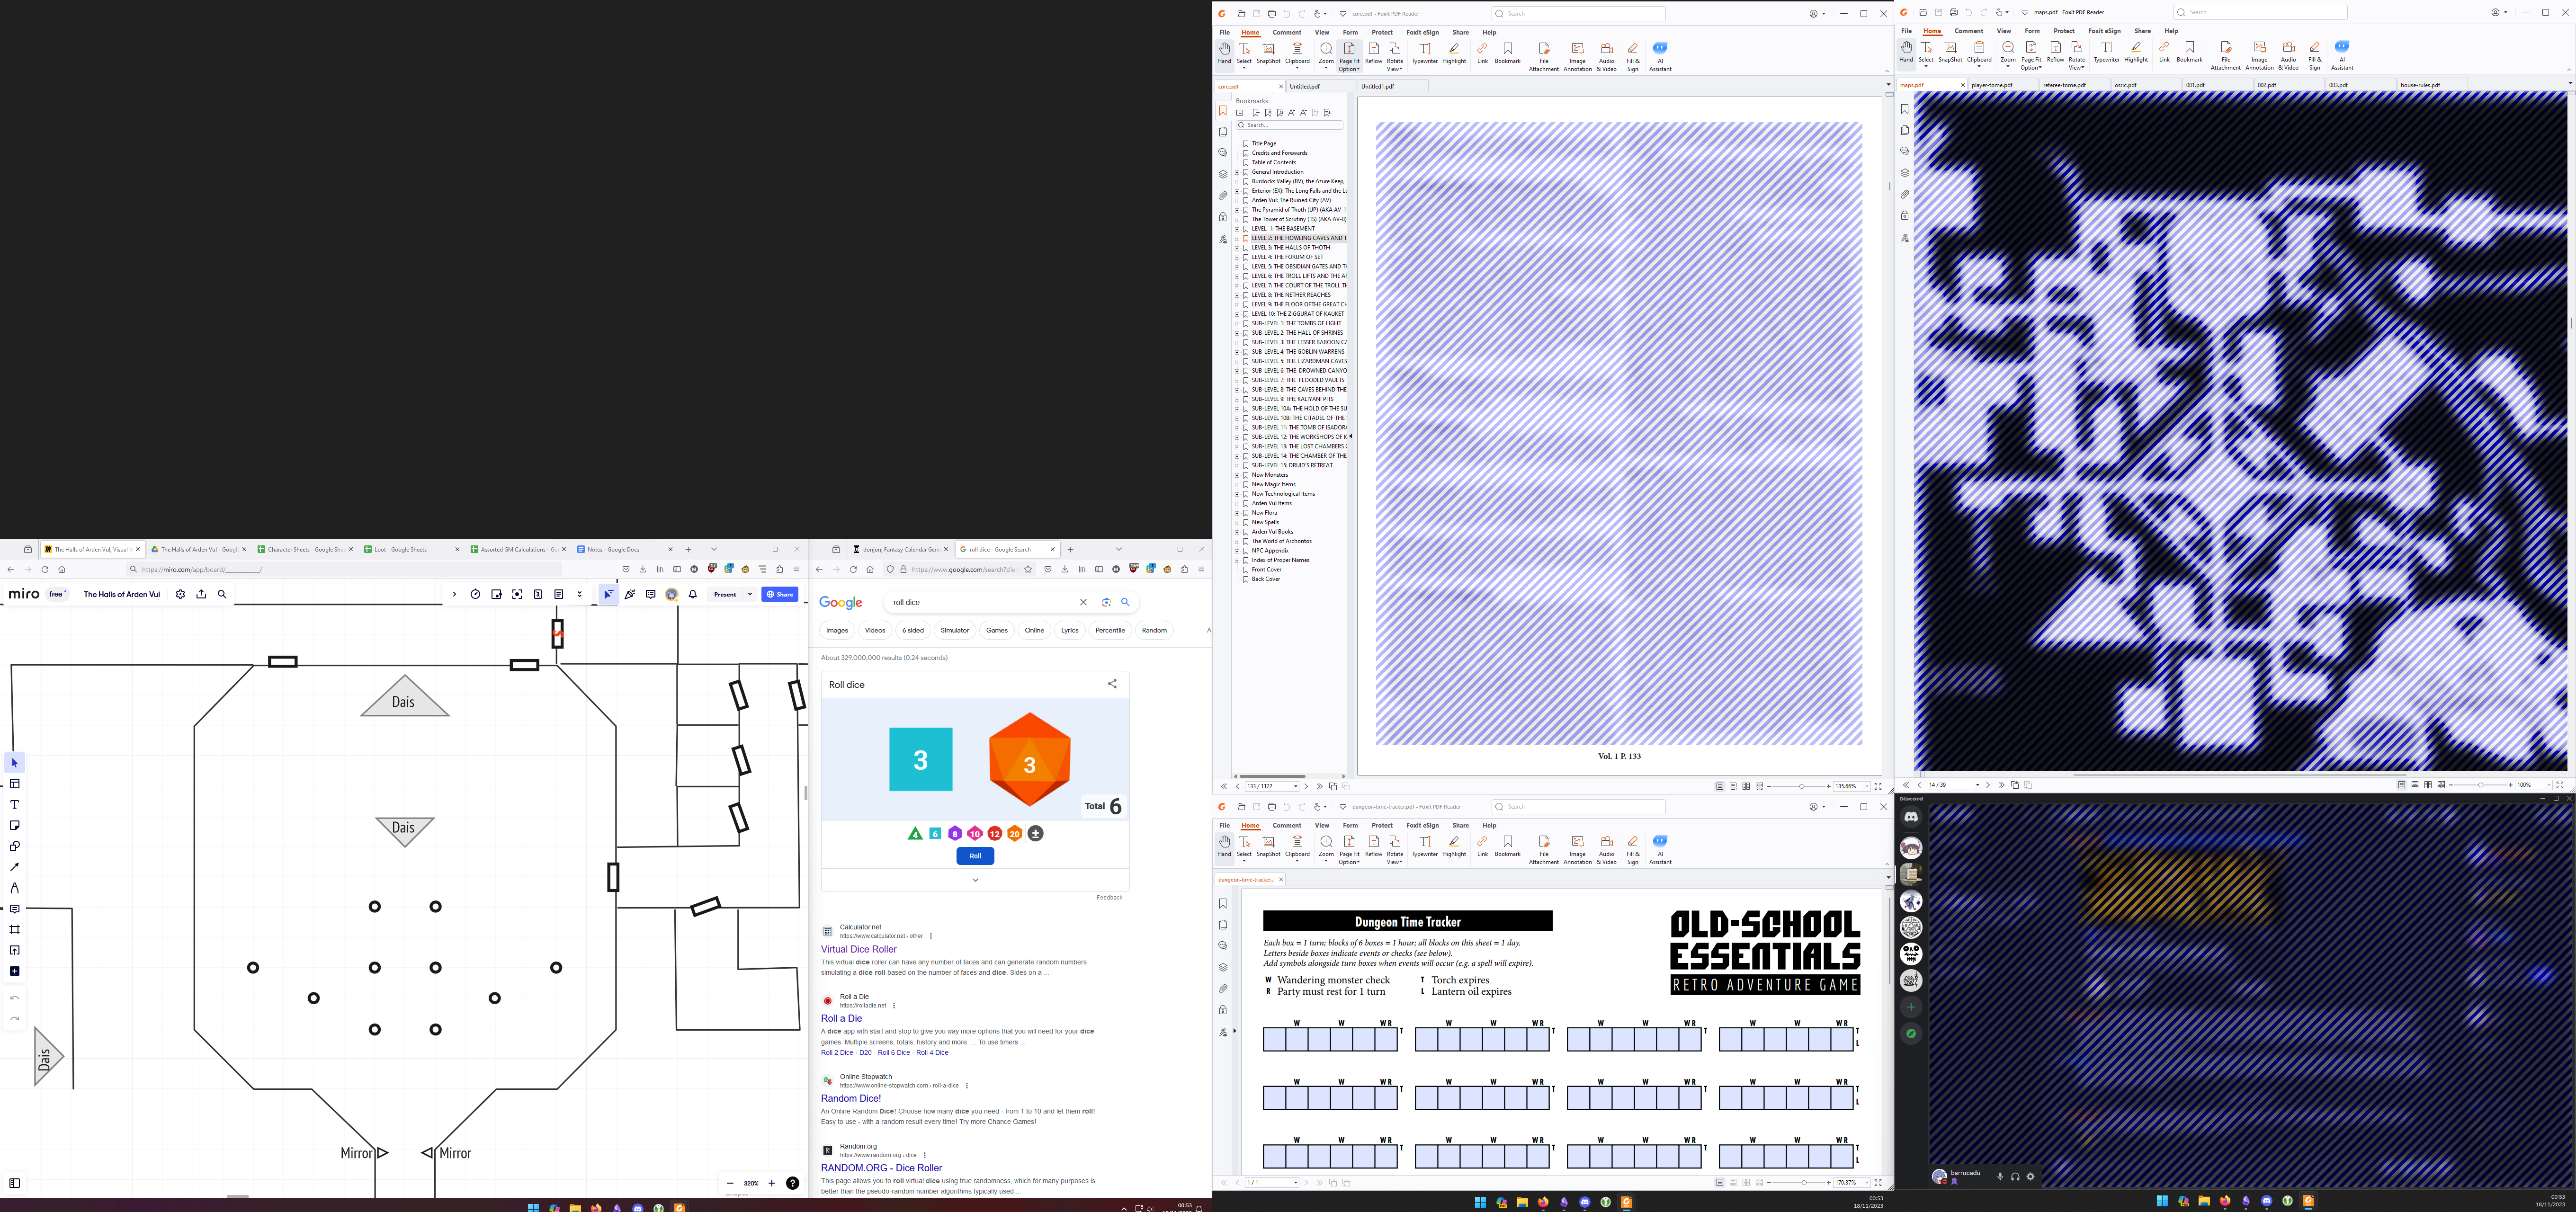Select the Miro text tool
This screenshot has width=2576, height=1212.
[x=14, y=805]
